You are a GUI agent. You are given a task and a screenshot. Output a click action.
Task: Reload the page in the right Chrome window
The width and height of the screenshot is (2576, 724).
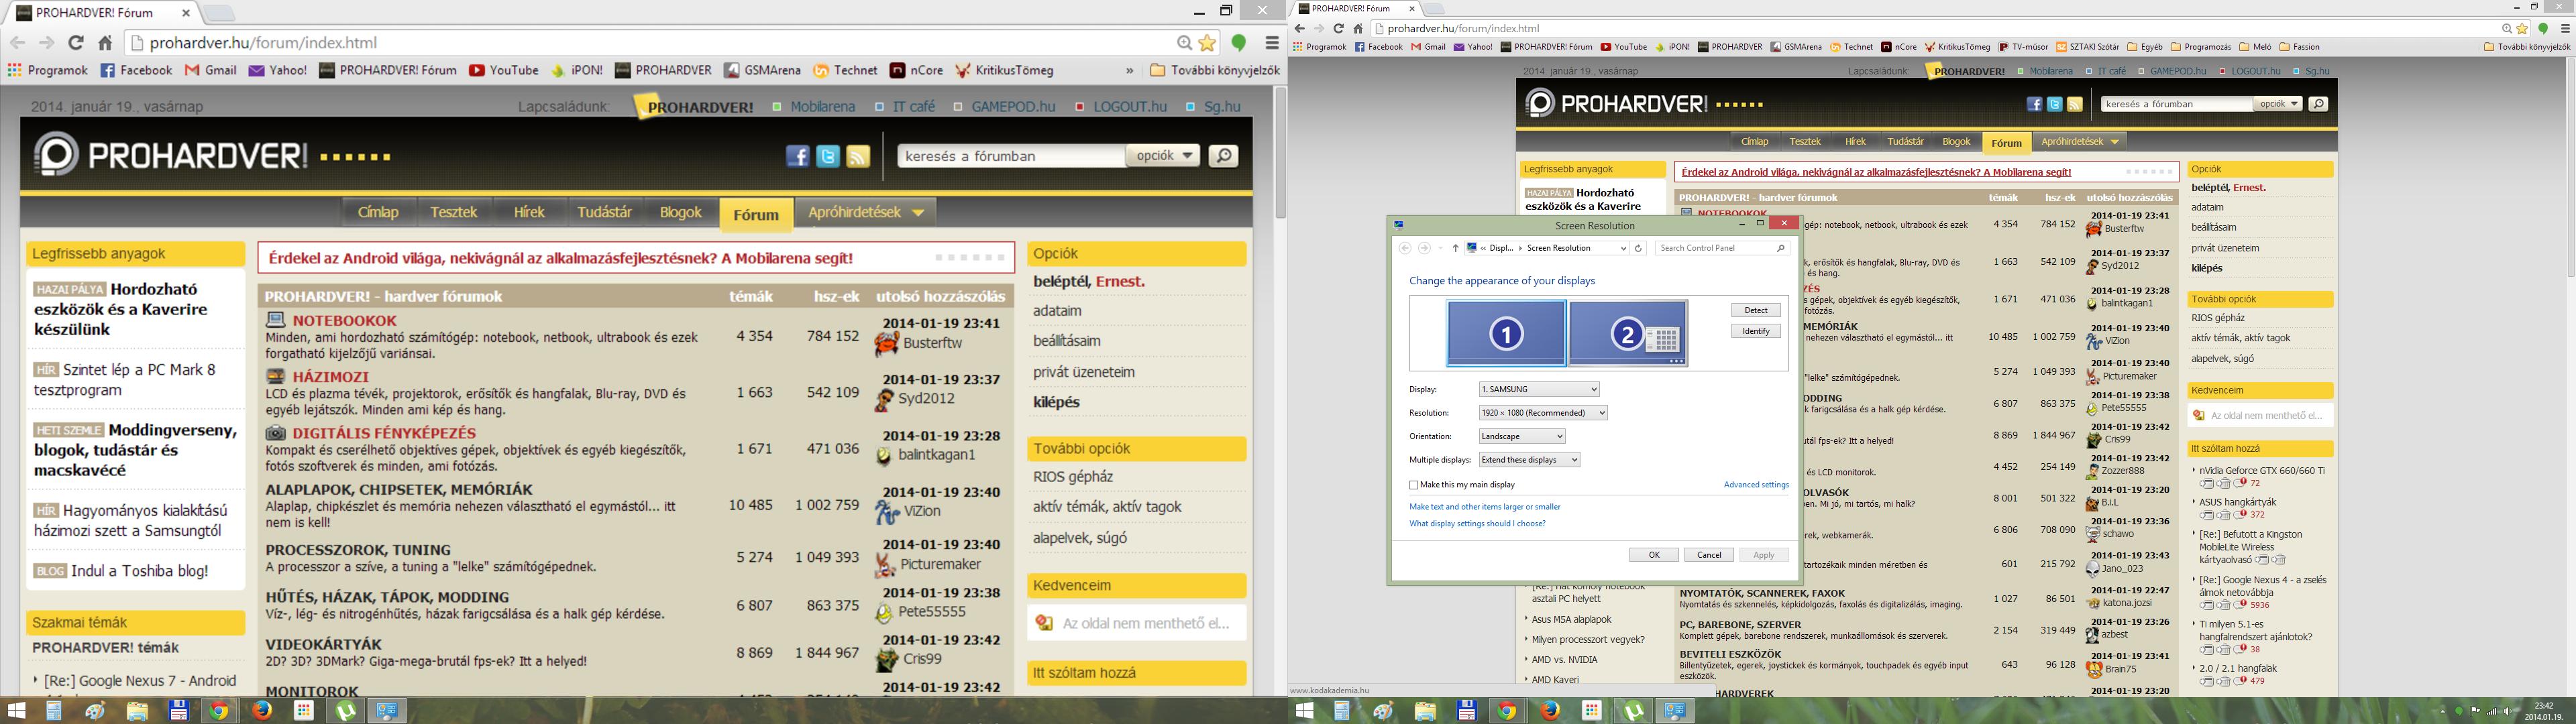click(x=1338, y=28)
